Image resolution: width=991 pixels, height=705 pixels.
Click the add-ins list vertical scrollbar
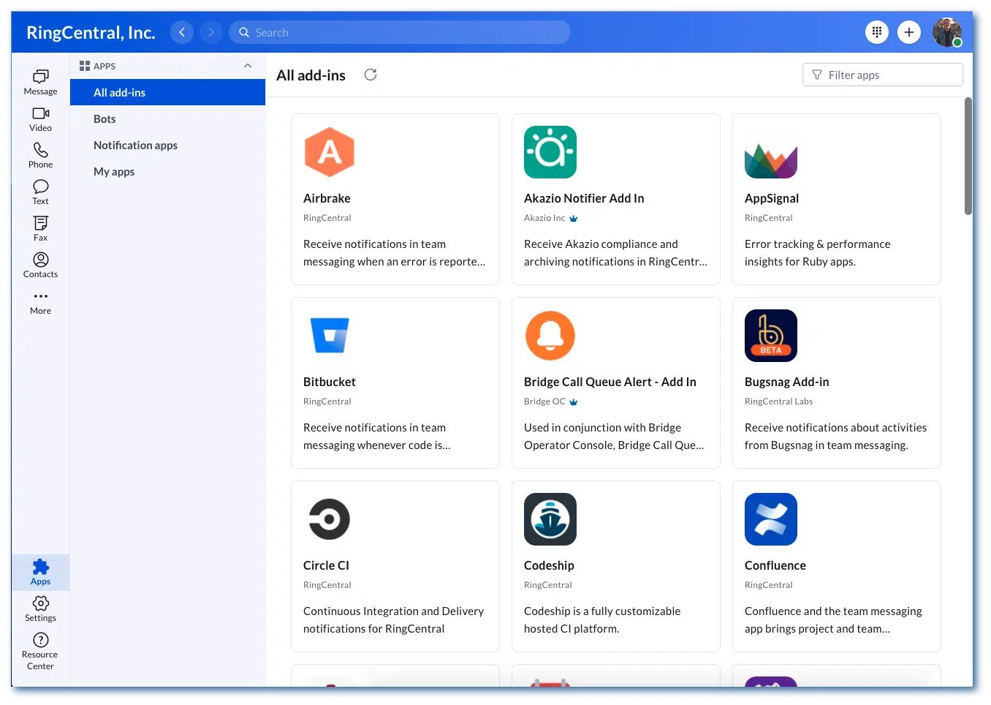click(968, 157)
